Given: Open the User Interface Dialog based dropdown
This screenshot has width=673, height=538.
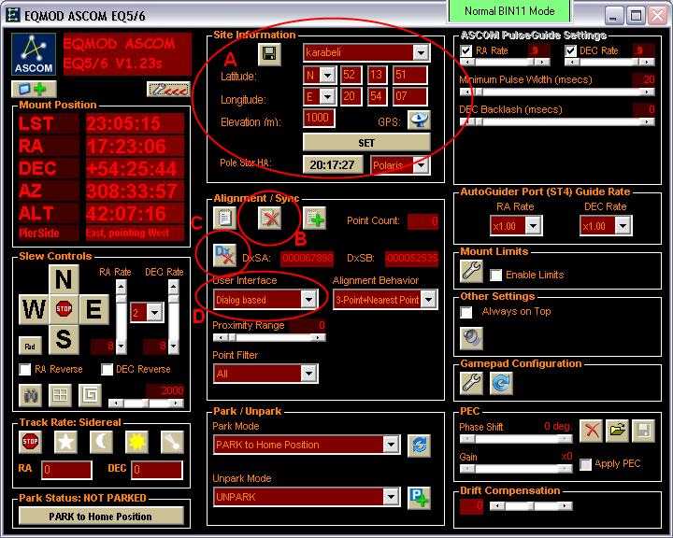Looking at the screenshot, I should [308, 300].
